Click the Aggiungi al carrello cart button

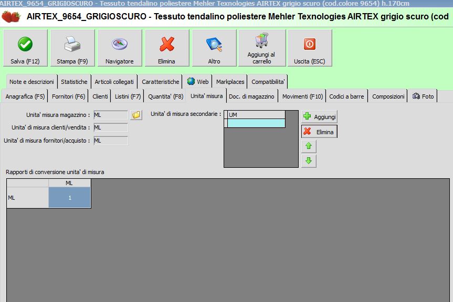click(x=262, y=48)
